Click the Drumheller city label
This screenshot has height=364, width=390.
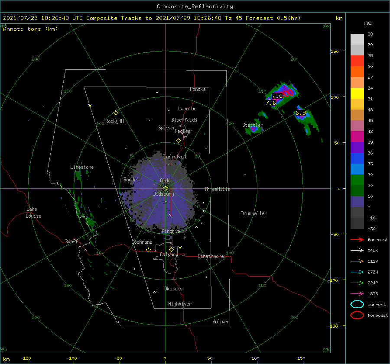coord(254,213)
